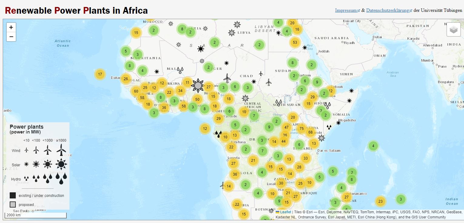Screen dimensions: 464x223
Task: Click the hydro droplet marker in South Sudan
Action: tap(278, 103)
